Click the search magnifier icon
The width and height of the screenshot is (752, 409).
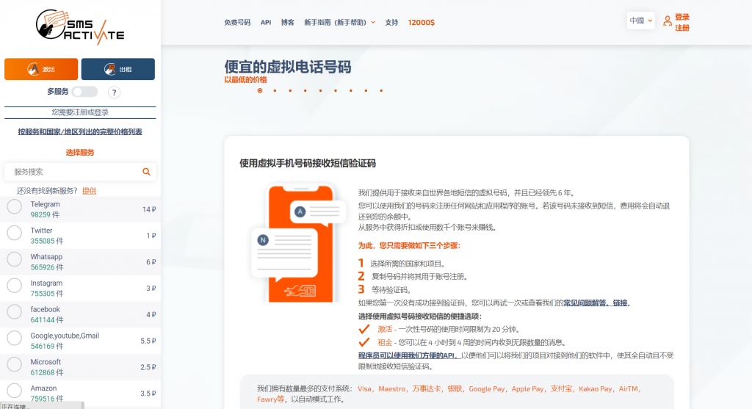pyautogui.click(x=146, y=172)
